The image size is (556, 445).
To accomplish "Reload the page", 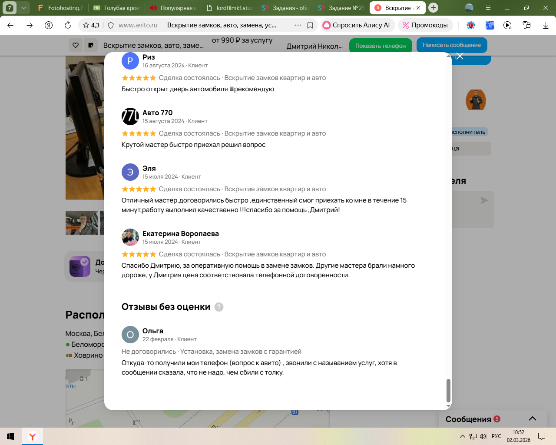I will (x=68, y=25).
